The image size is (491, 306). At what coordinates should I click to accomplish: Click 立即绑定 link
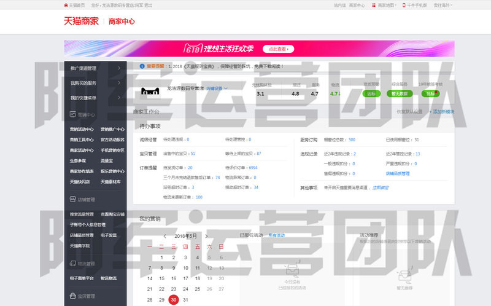pos(380,188)
